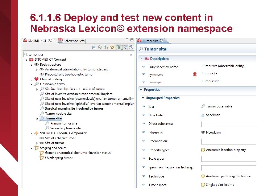Image resolution: width=261 pixels, height=196 pixels.
Task: Select Site of invasive ovarian tumor omental implant
Action: pyautogui.click(x=79, y=94)
